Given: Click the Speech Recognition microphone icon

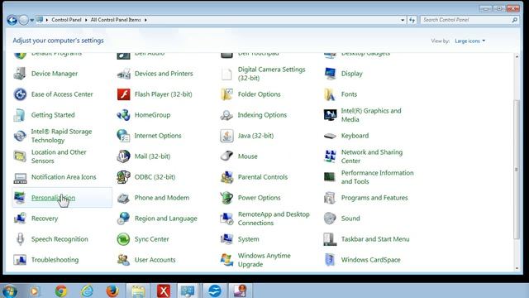Looking at the screenshot, I should [x=20, y=239].
